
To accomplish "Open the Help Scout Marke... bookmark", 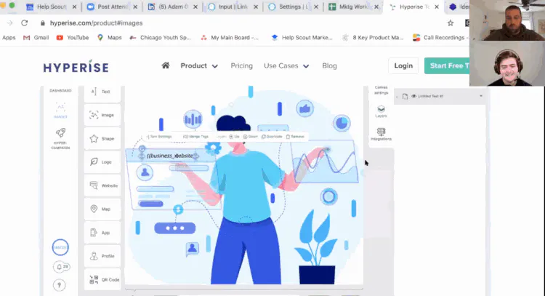I will point(302,38).
